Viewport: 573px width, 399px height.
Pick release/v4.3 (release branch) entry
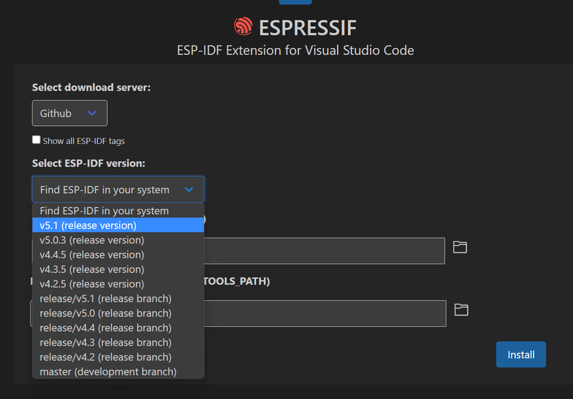point(118,342)
